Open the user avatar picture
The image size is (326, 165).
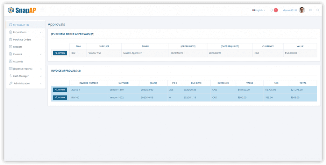coord(302,10)
